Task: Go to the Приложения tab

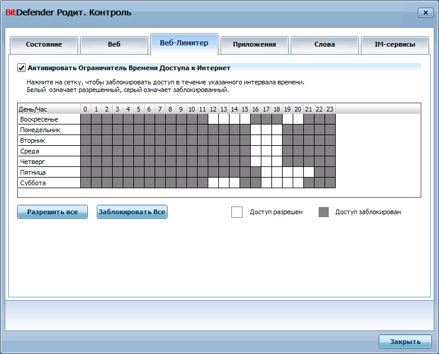Action: (254, 44)
